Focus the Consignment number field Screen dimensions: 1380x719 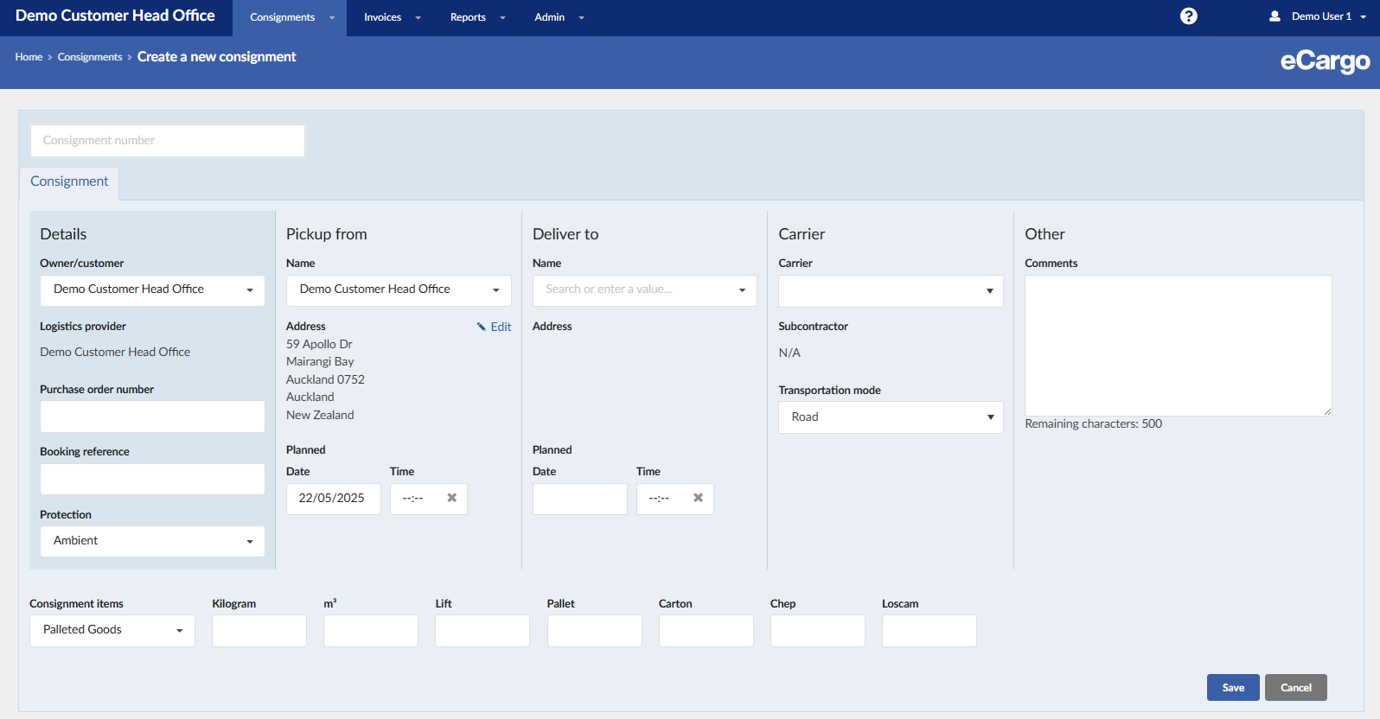pyautogui.click(x=168, y=141)
